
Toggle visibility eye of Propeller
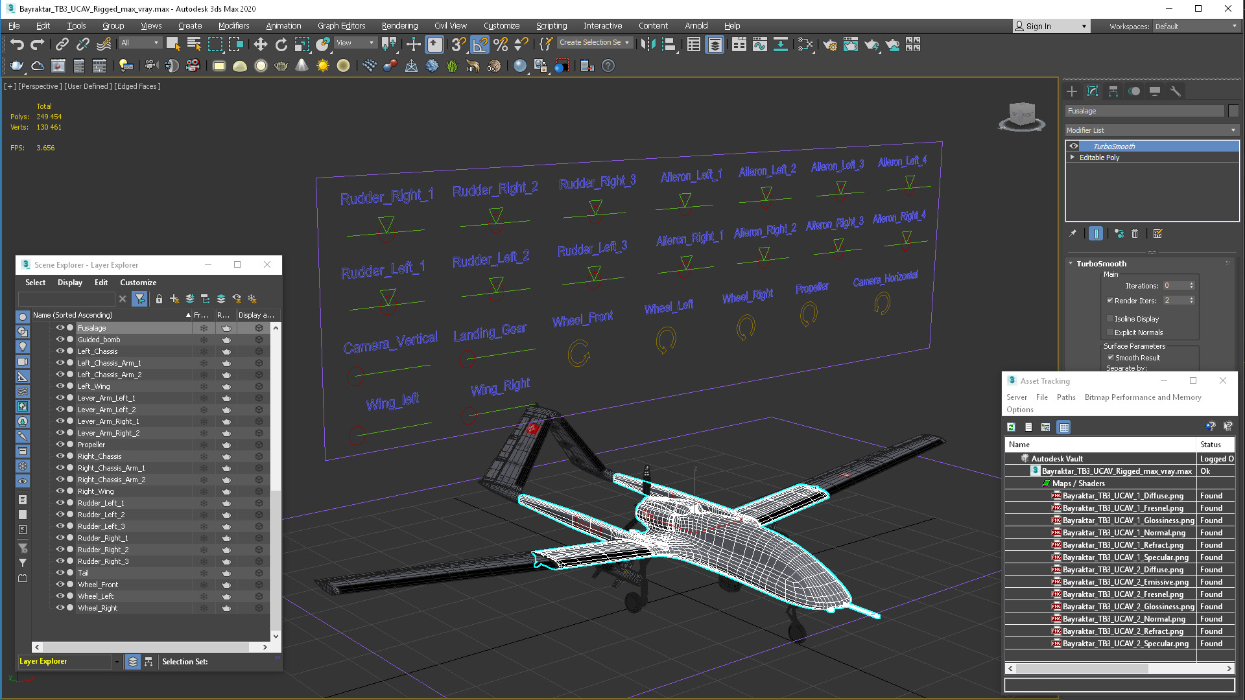click(x=60, y=445)
